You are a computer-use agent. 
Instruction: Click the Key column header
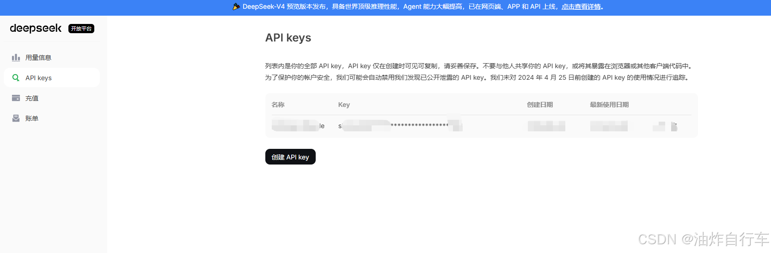(x=344, y=105)
